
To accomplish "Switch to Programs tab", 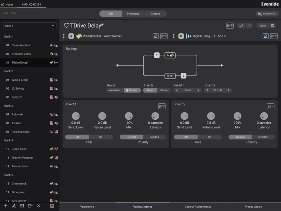I will tap(133, 14).
